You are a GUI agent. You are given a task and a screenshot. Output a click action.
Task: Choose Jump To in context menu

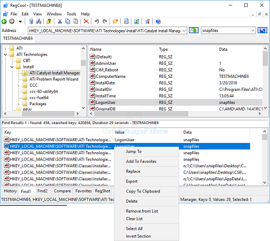coord(134,152)
